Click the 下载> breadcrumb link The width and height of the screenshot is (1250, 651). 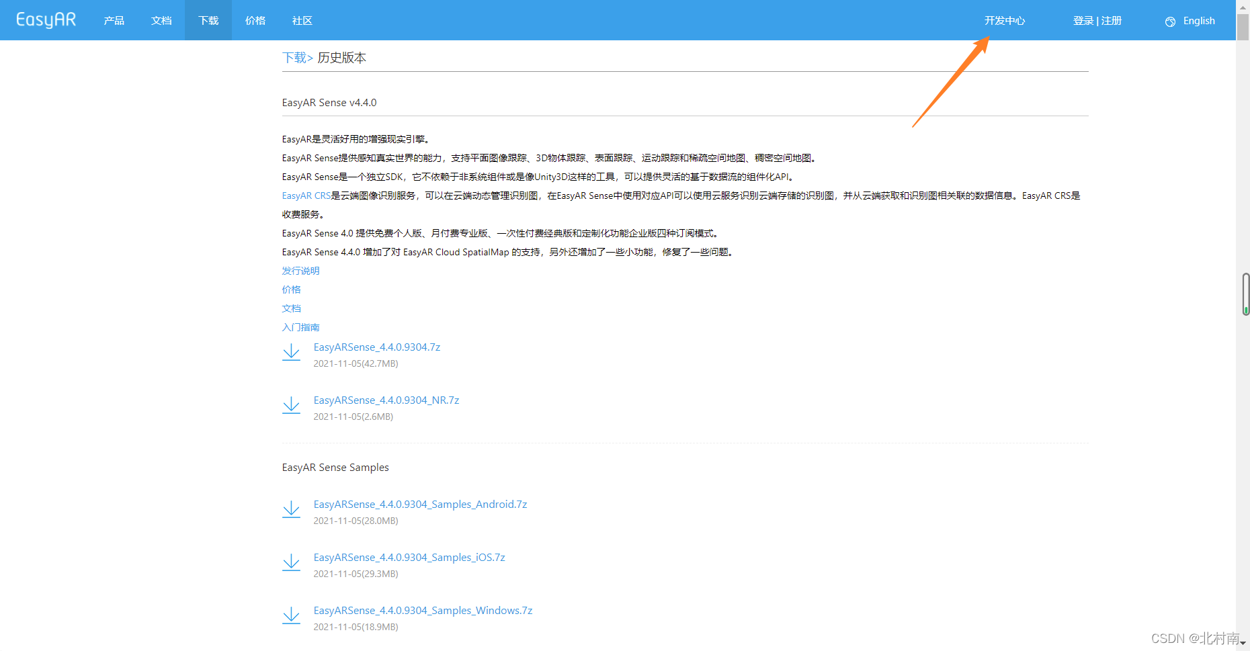[x=298, y=58]
